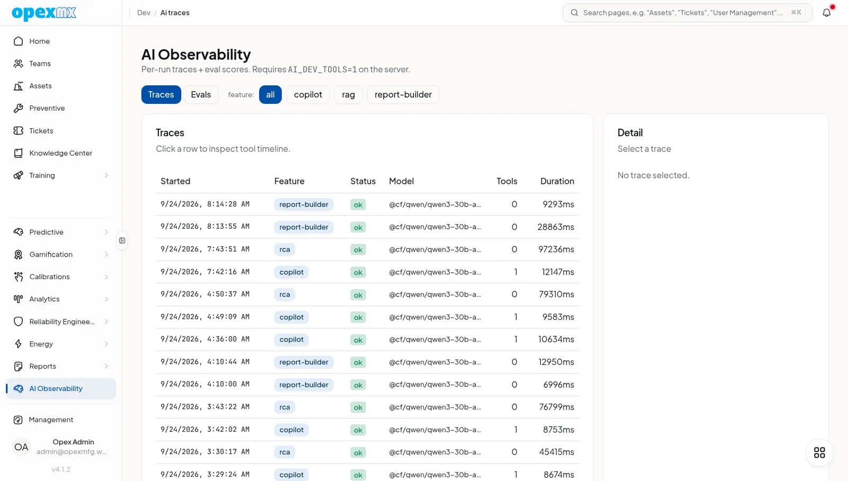Image resolution: width=848 pixels, height=481 pixels.
Task: Click the copilot tag at 7:42:16 AM
Action: (291, 272)
